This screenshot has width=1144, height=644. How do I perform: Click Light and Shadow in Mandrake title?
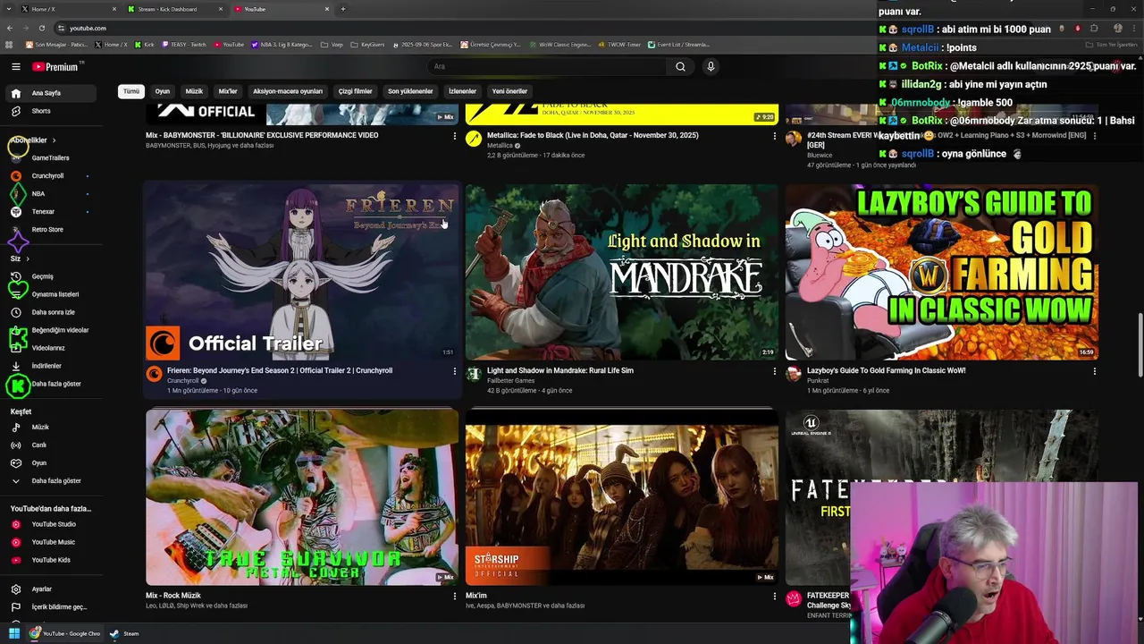[560, 370]
